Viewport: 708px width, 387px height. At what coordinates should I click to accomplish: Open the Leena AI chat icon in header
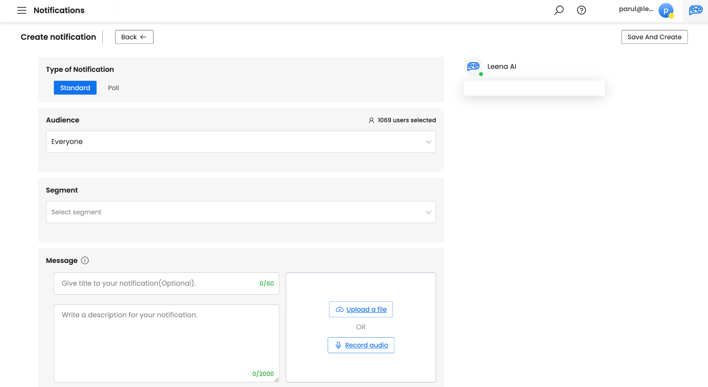coord(696,10)
